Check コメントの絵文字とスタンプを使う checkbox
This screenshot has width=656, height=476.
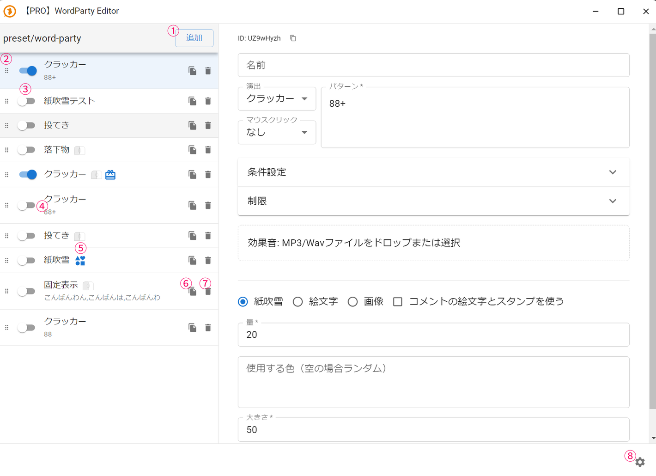[x=397, y=302]
